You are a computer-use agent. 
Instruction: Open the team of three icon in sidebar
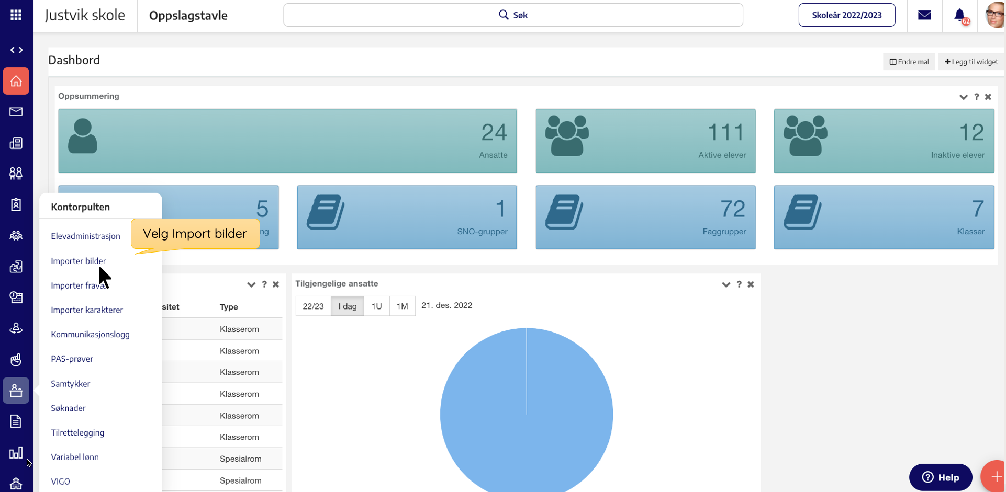pyautogui.click(x=16, y=236)
